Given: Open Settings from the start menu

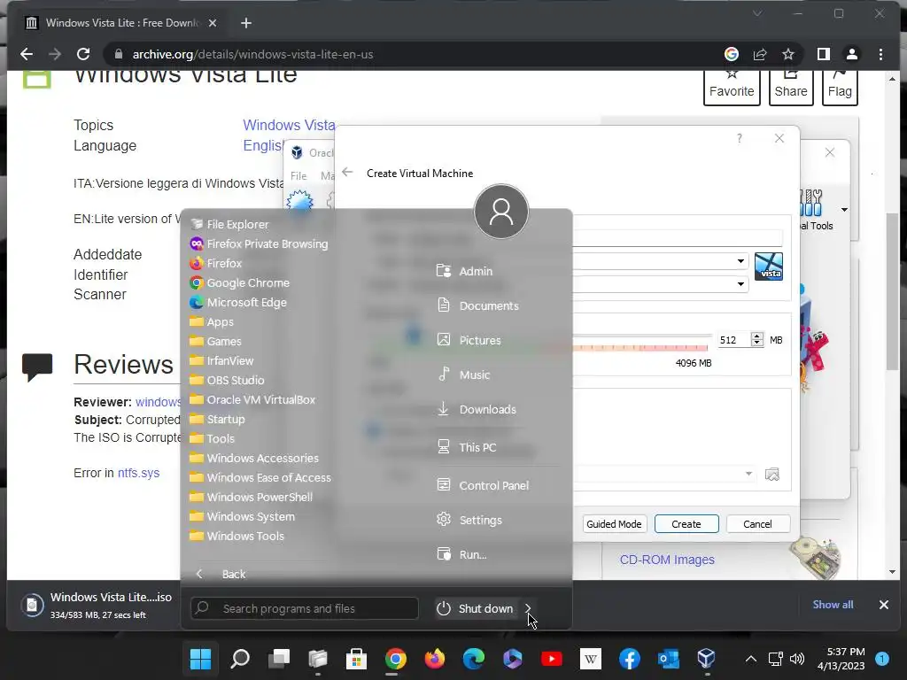Looking at the screenshot, I should [469, 520].
